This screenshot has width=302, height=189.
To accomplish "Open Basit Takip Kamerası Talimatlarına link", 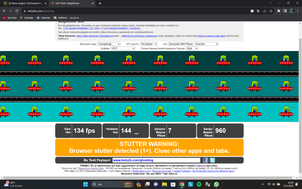I will point(95,36).
